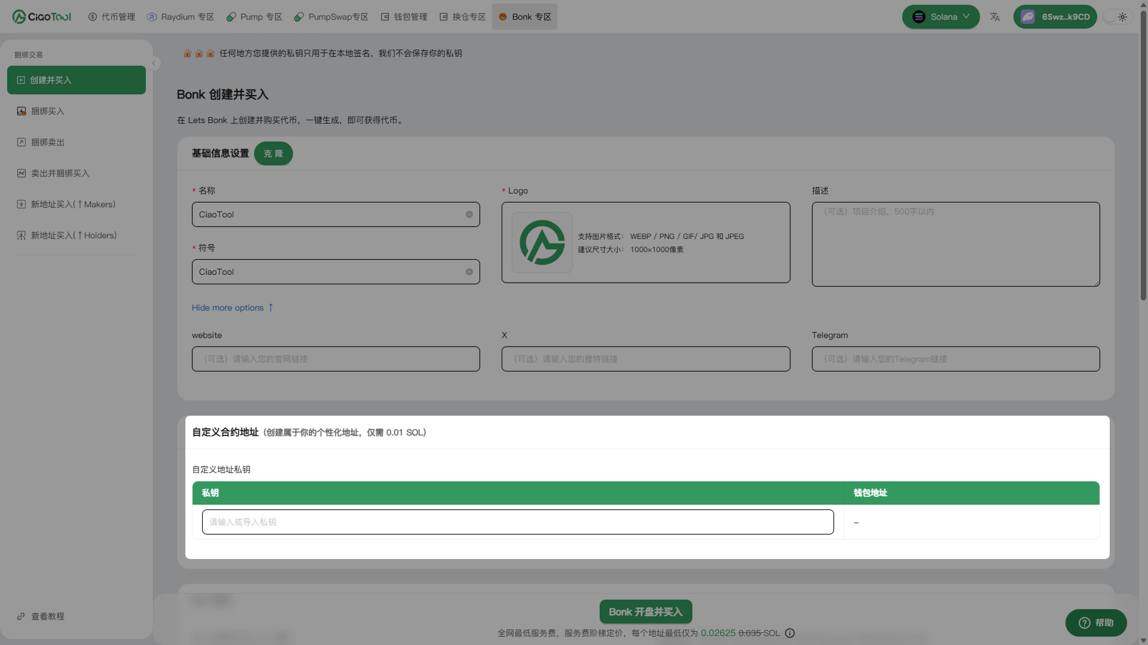Click the Bonk 开盘并买入 button
Viewport: 1148px width, 645px height.
point(646,612)
